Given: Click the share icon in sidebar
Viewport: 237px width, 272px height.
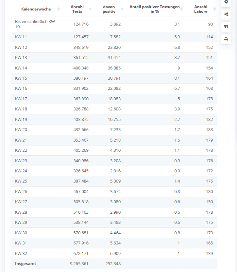Looking at the screenshot, I should (x=226, y=14).
